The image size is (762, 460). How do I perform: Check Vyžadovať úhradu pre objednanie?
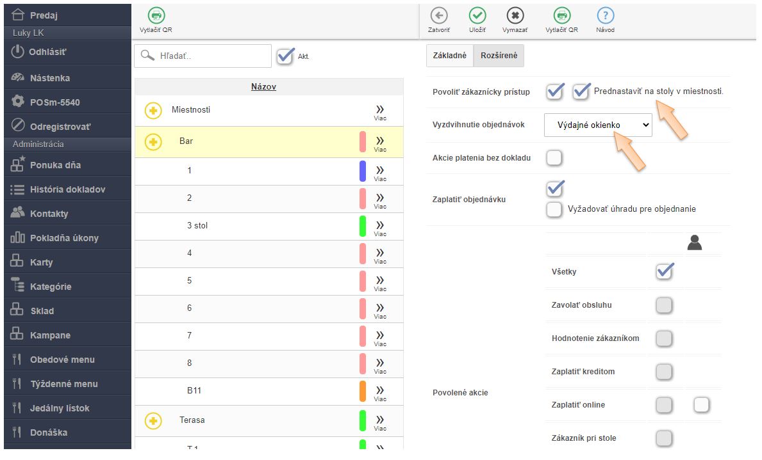click(x=554, y=209)
